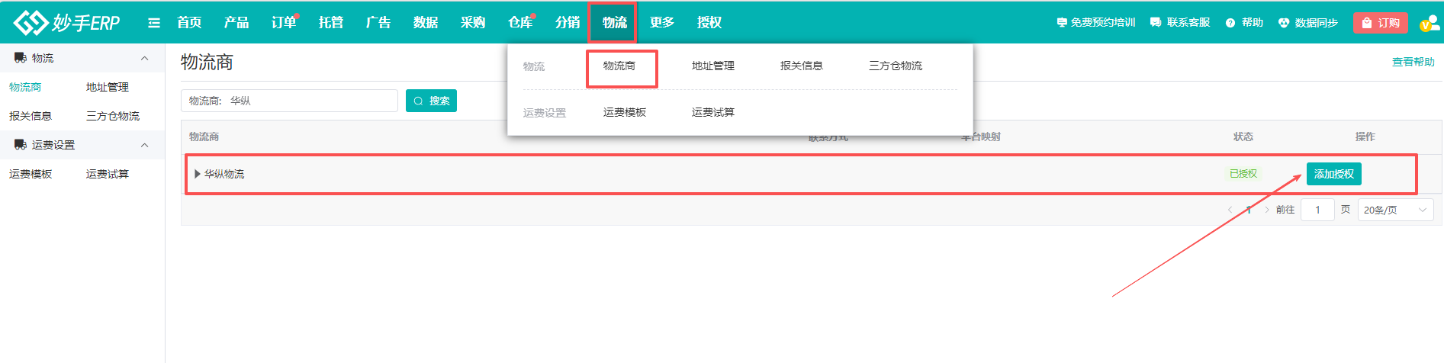Open the 产品 menu

(x=236, y=23)
